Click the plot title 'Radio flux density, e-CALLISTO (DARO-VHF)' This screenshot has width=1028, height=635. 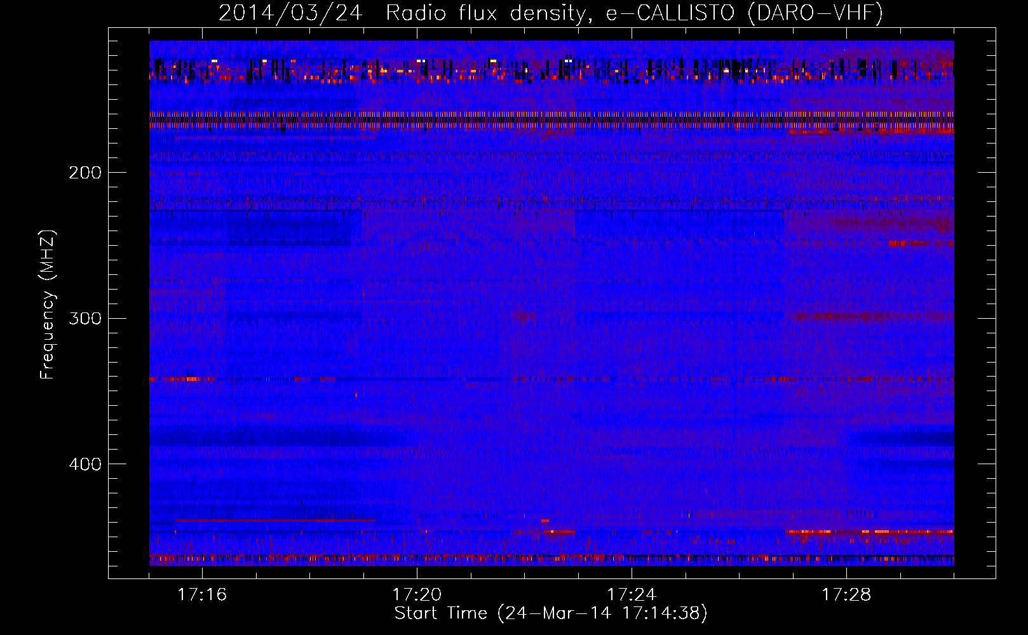634,13
